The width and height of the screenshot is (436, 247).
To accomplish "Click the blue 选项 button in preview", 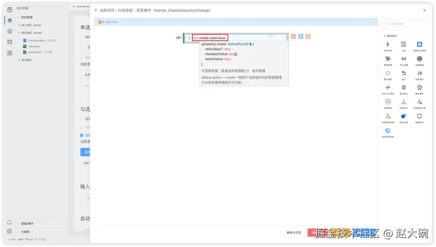I will (x=85, y=152).
